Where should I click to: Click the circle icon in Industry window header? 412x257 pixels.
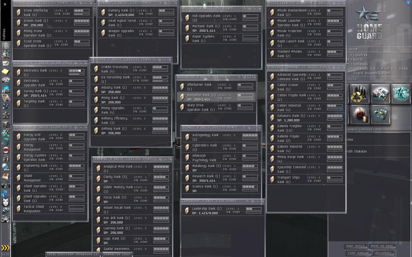(x=159, y=59)
